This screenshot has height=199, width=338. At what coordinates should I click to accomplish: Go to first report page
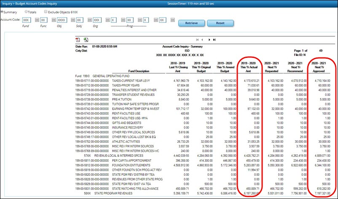click(197, 40)
